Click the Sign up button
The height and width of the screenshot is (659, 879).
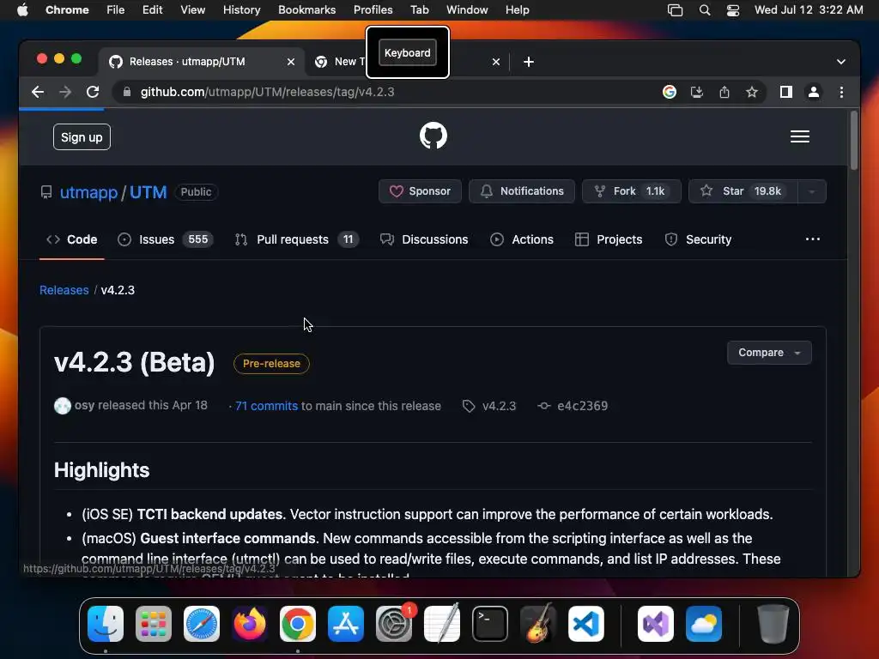82,137
